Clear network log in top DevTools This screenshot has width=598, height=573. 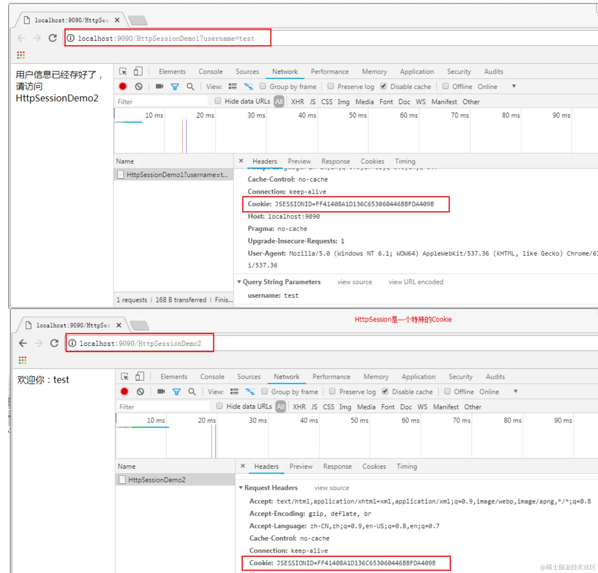coord(139,86)
